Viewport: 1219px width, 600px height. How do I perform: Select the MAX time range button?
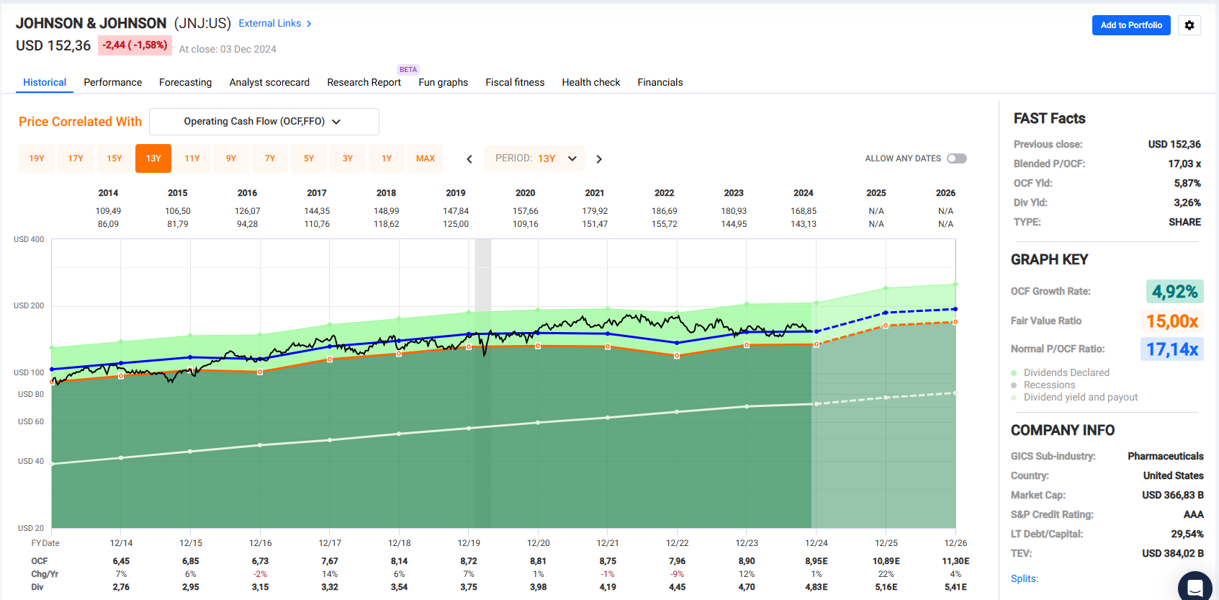click(x=426, y=158)
